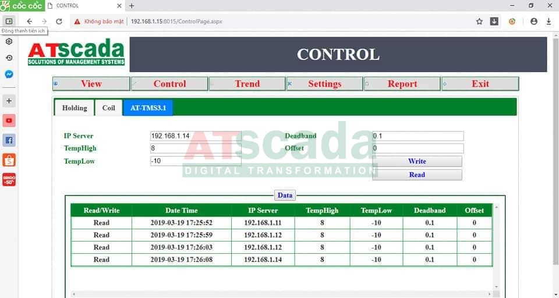Open Shopee shortcut in the sidebar

point(9,160)
